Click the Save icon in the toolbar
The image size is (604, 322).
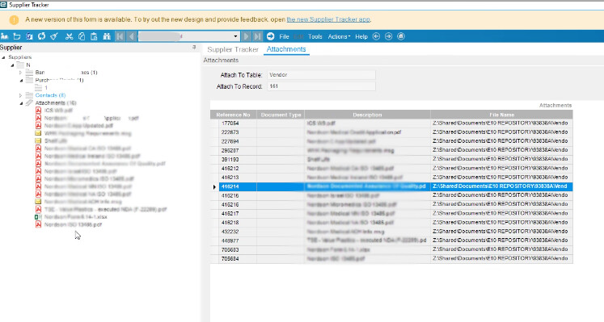29,36
